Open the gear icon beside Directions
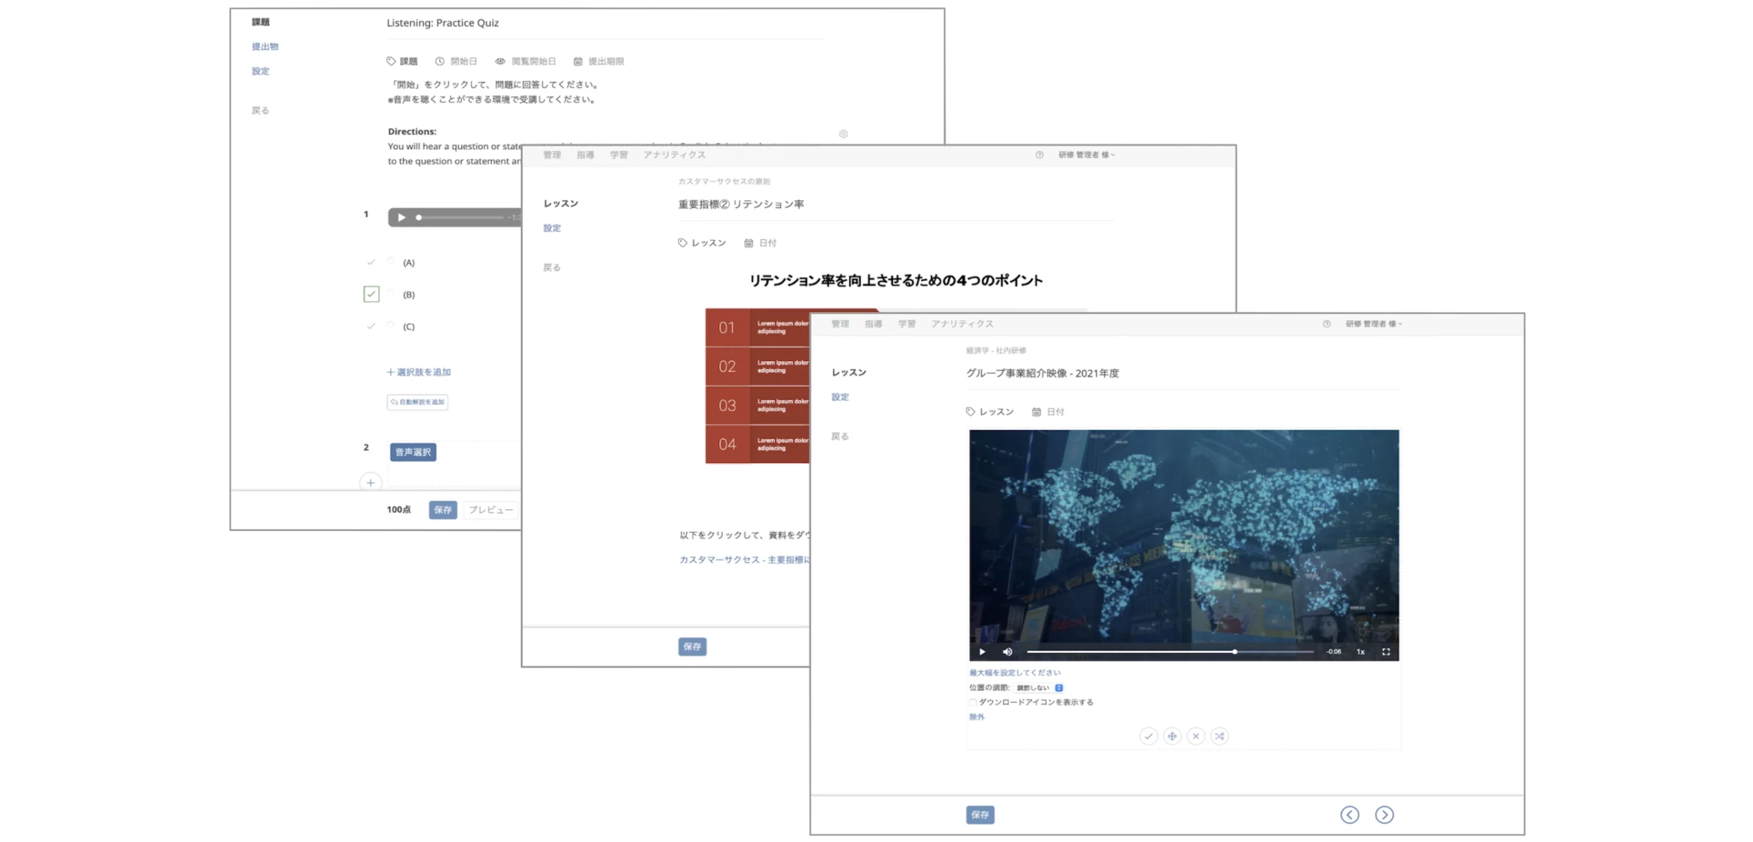 click(843, 133)
